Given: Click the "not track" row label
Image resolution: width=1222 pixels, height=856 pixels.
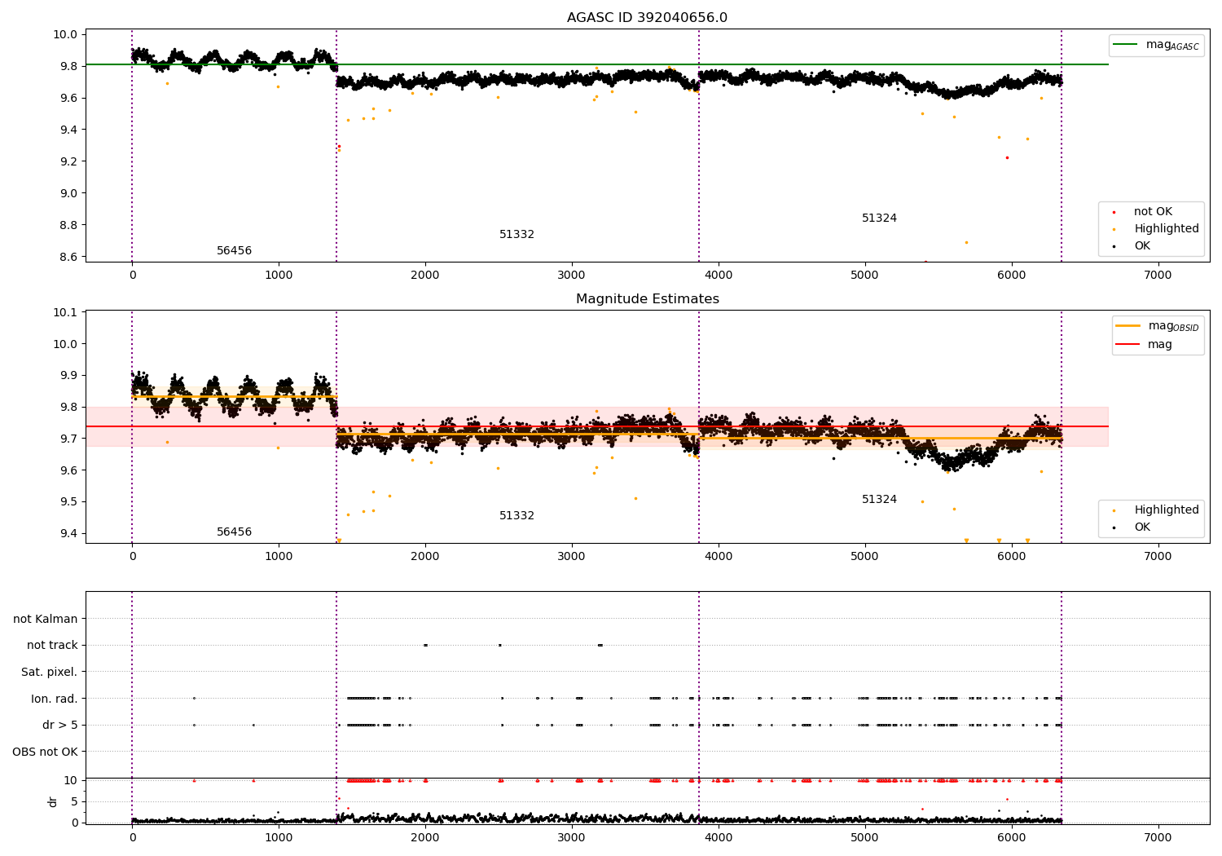Looking at the screenshot, I should 52,646.
